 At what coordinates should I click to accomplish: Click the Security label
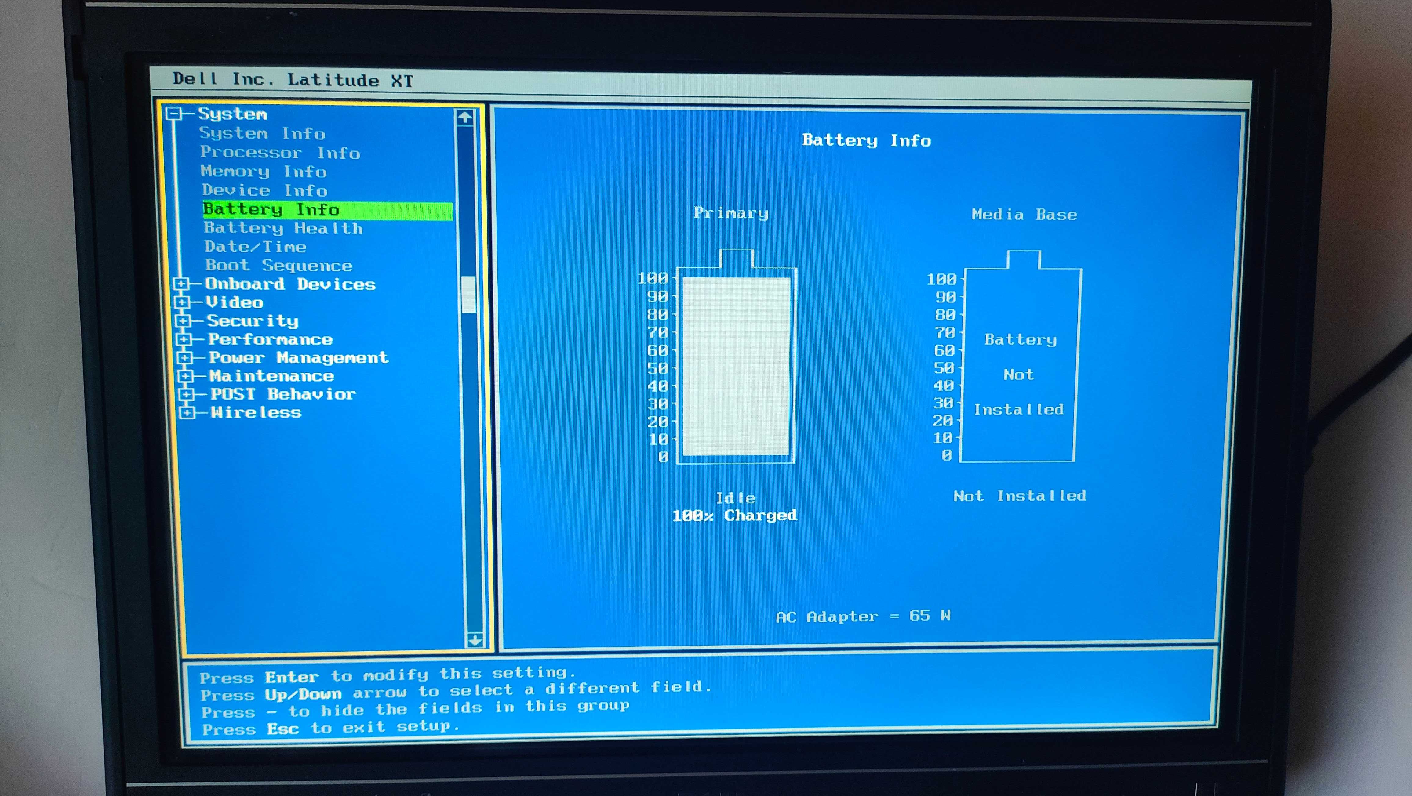pos(253,321)
